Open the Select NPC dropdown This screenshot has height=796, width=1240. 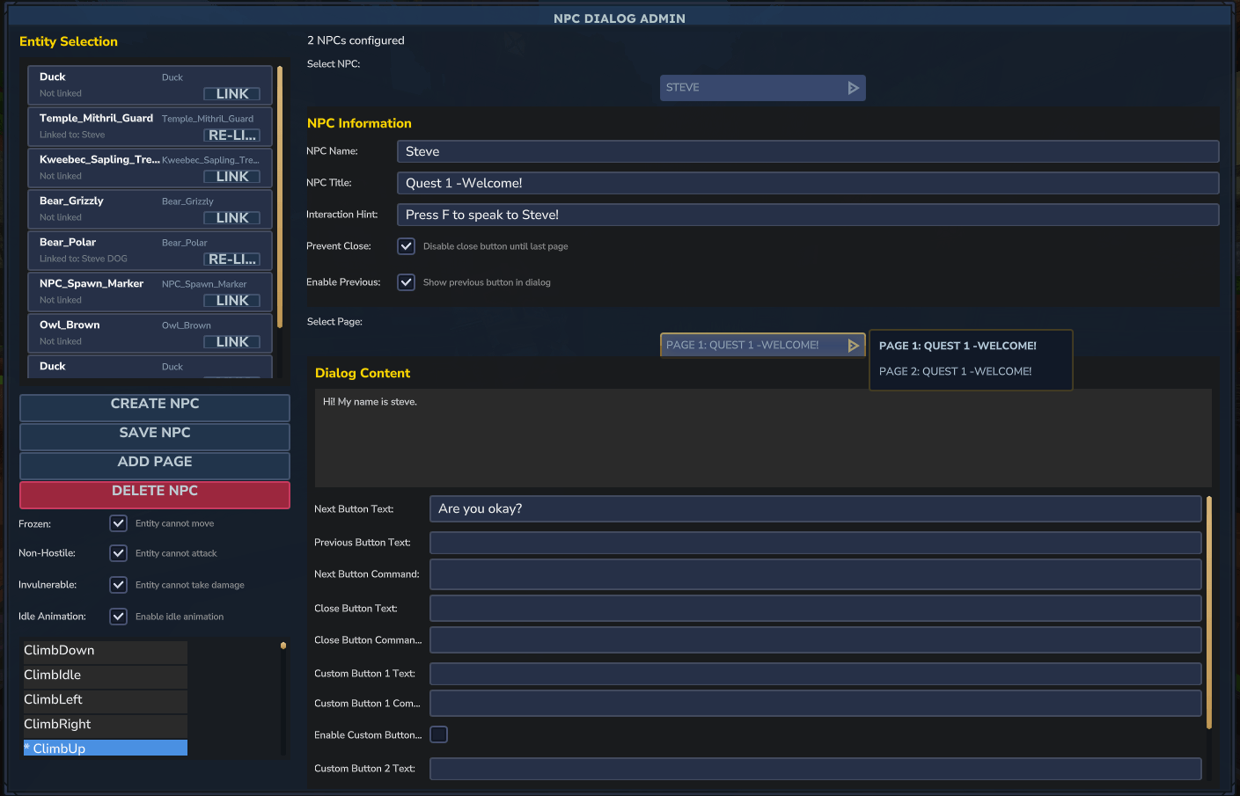[762, 87]
